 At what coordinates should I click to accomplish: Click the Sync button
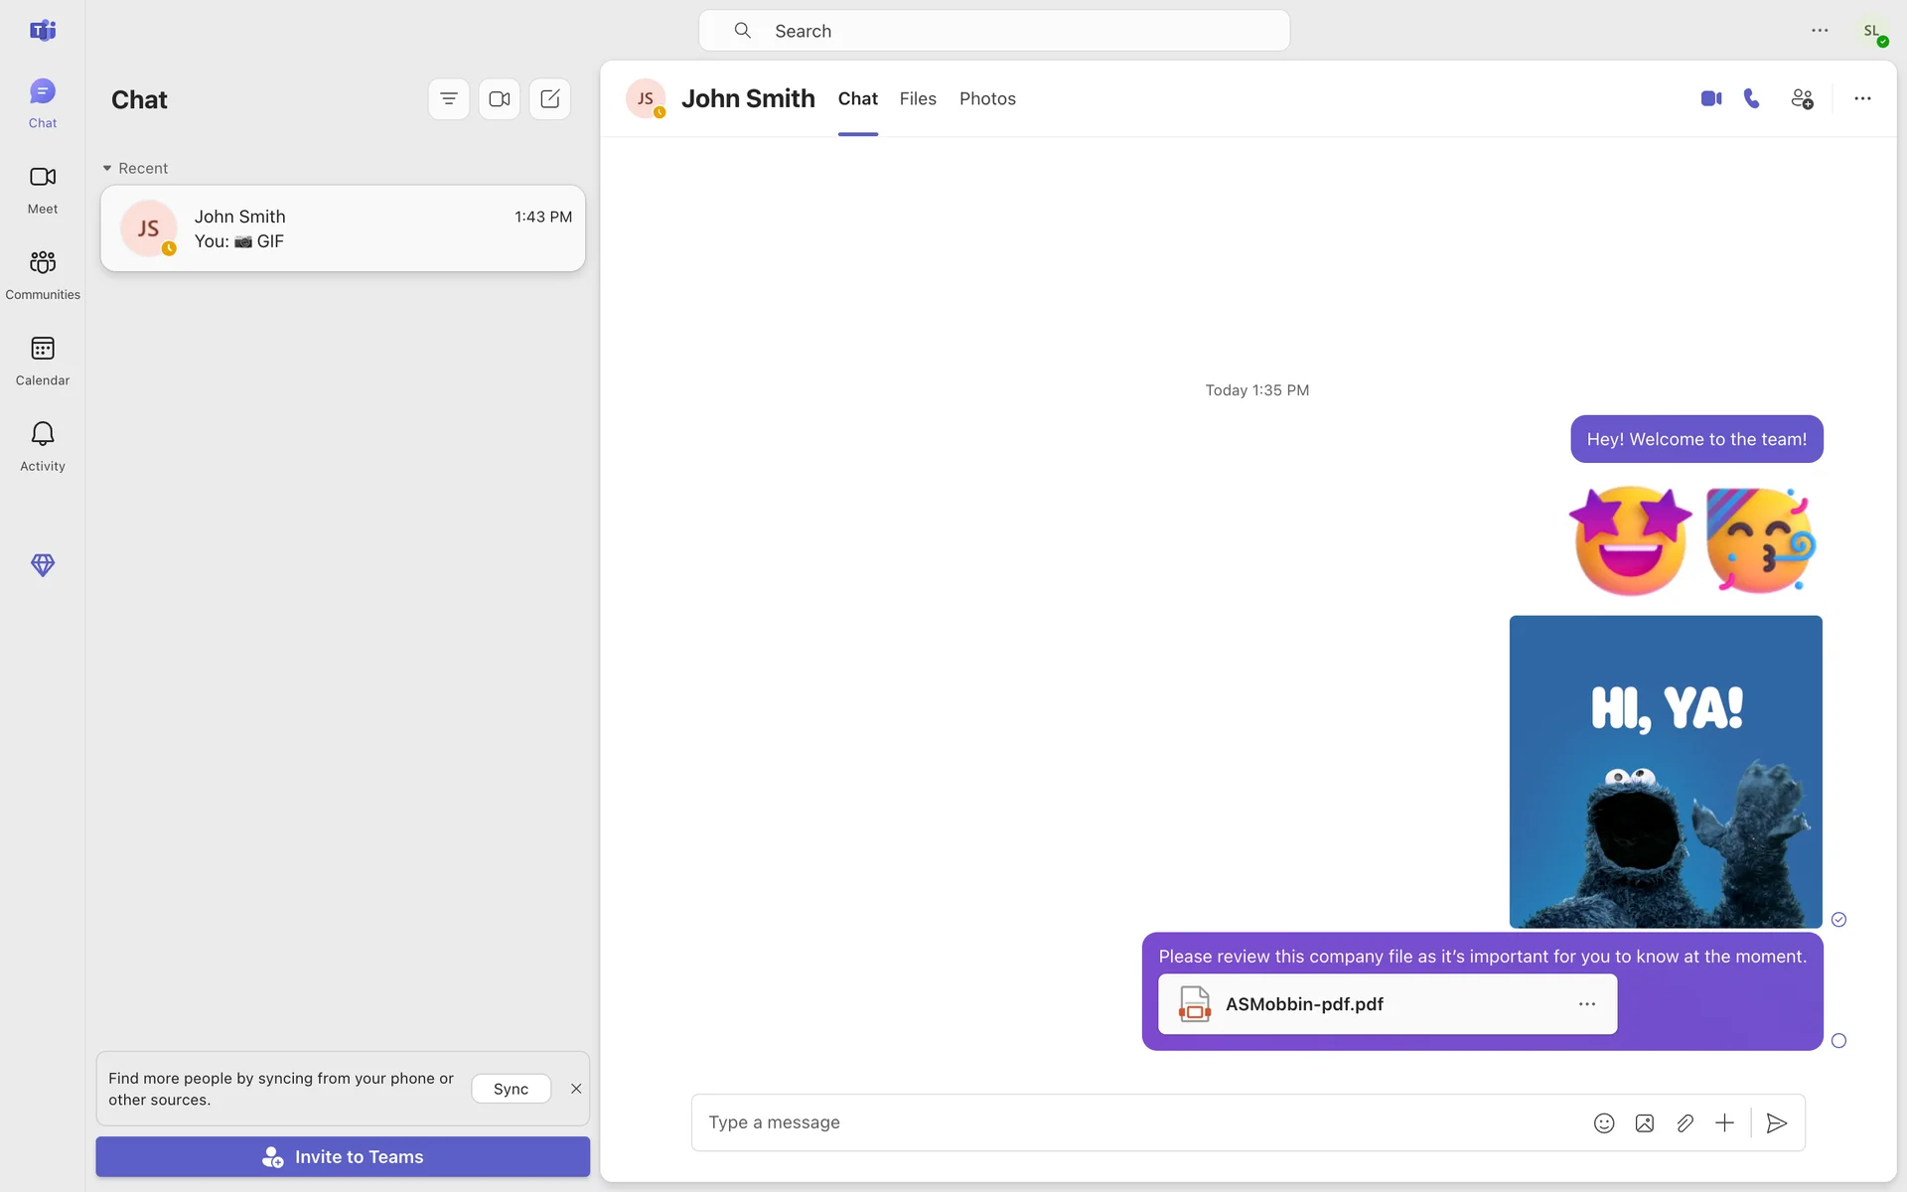coord(511,1089)
